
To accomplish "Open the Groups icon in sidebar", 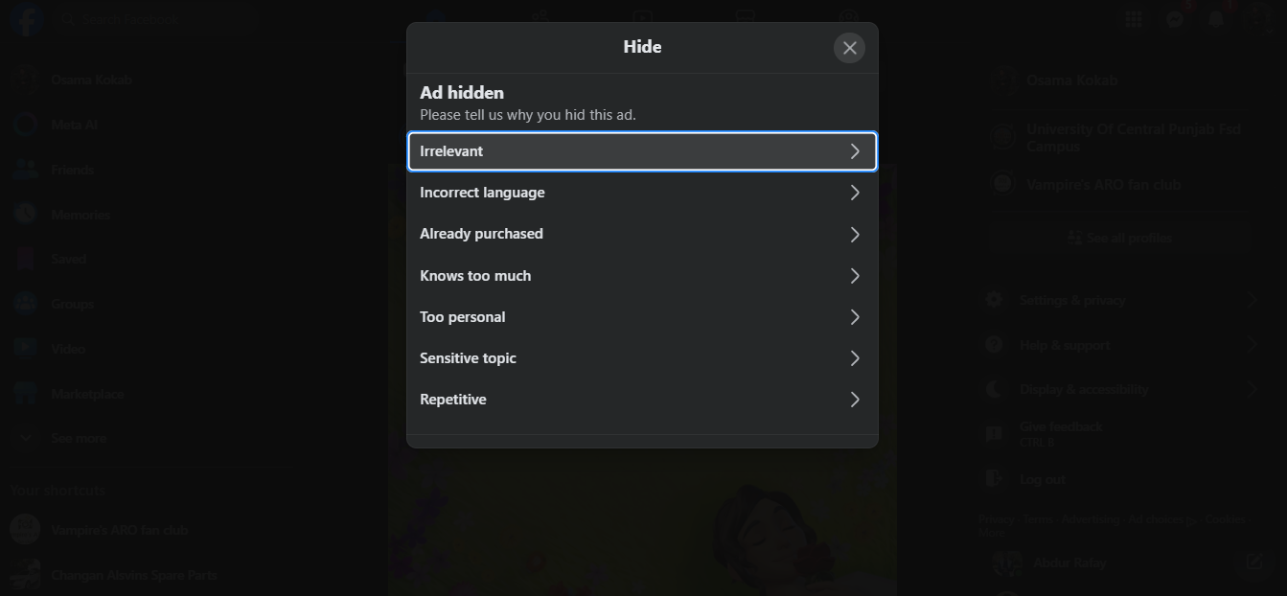I will tap(26, 304).
